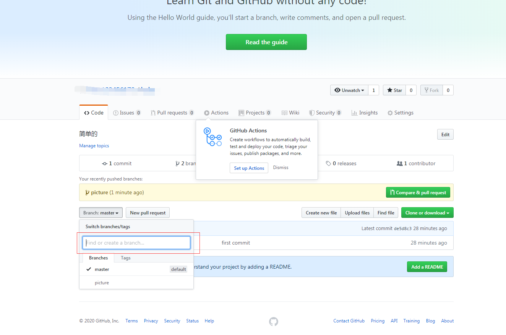This screenshot has height=335, width=506.
Task: Star this repository
Action: (x=394, y=90)
